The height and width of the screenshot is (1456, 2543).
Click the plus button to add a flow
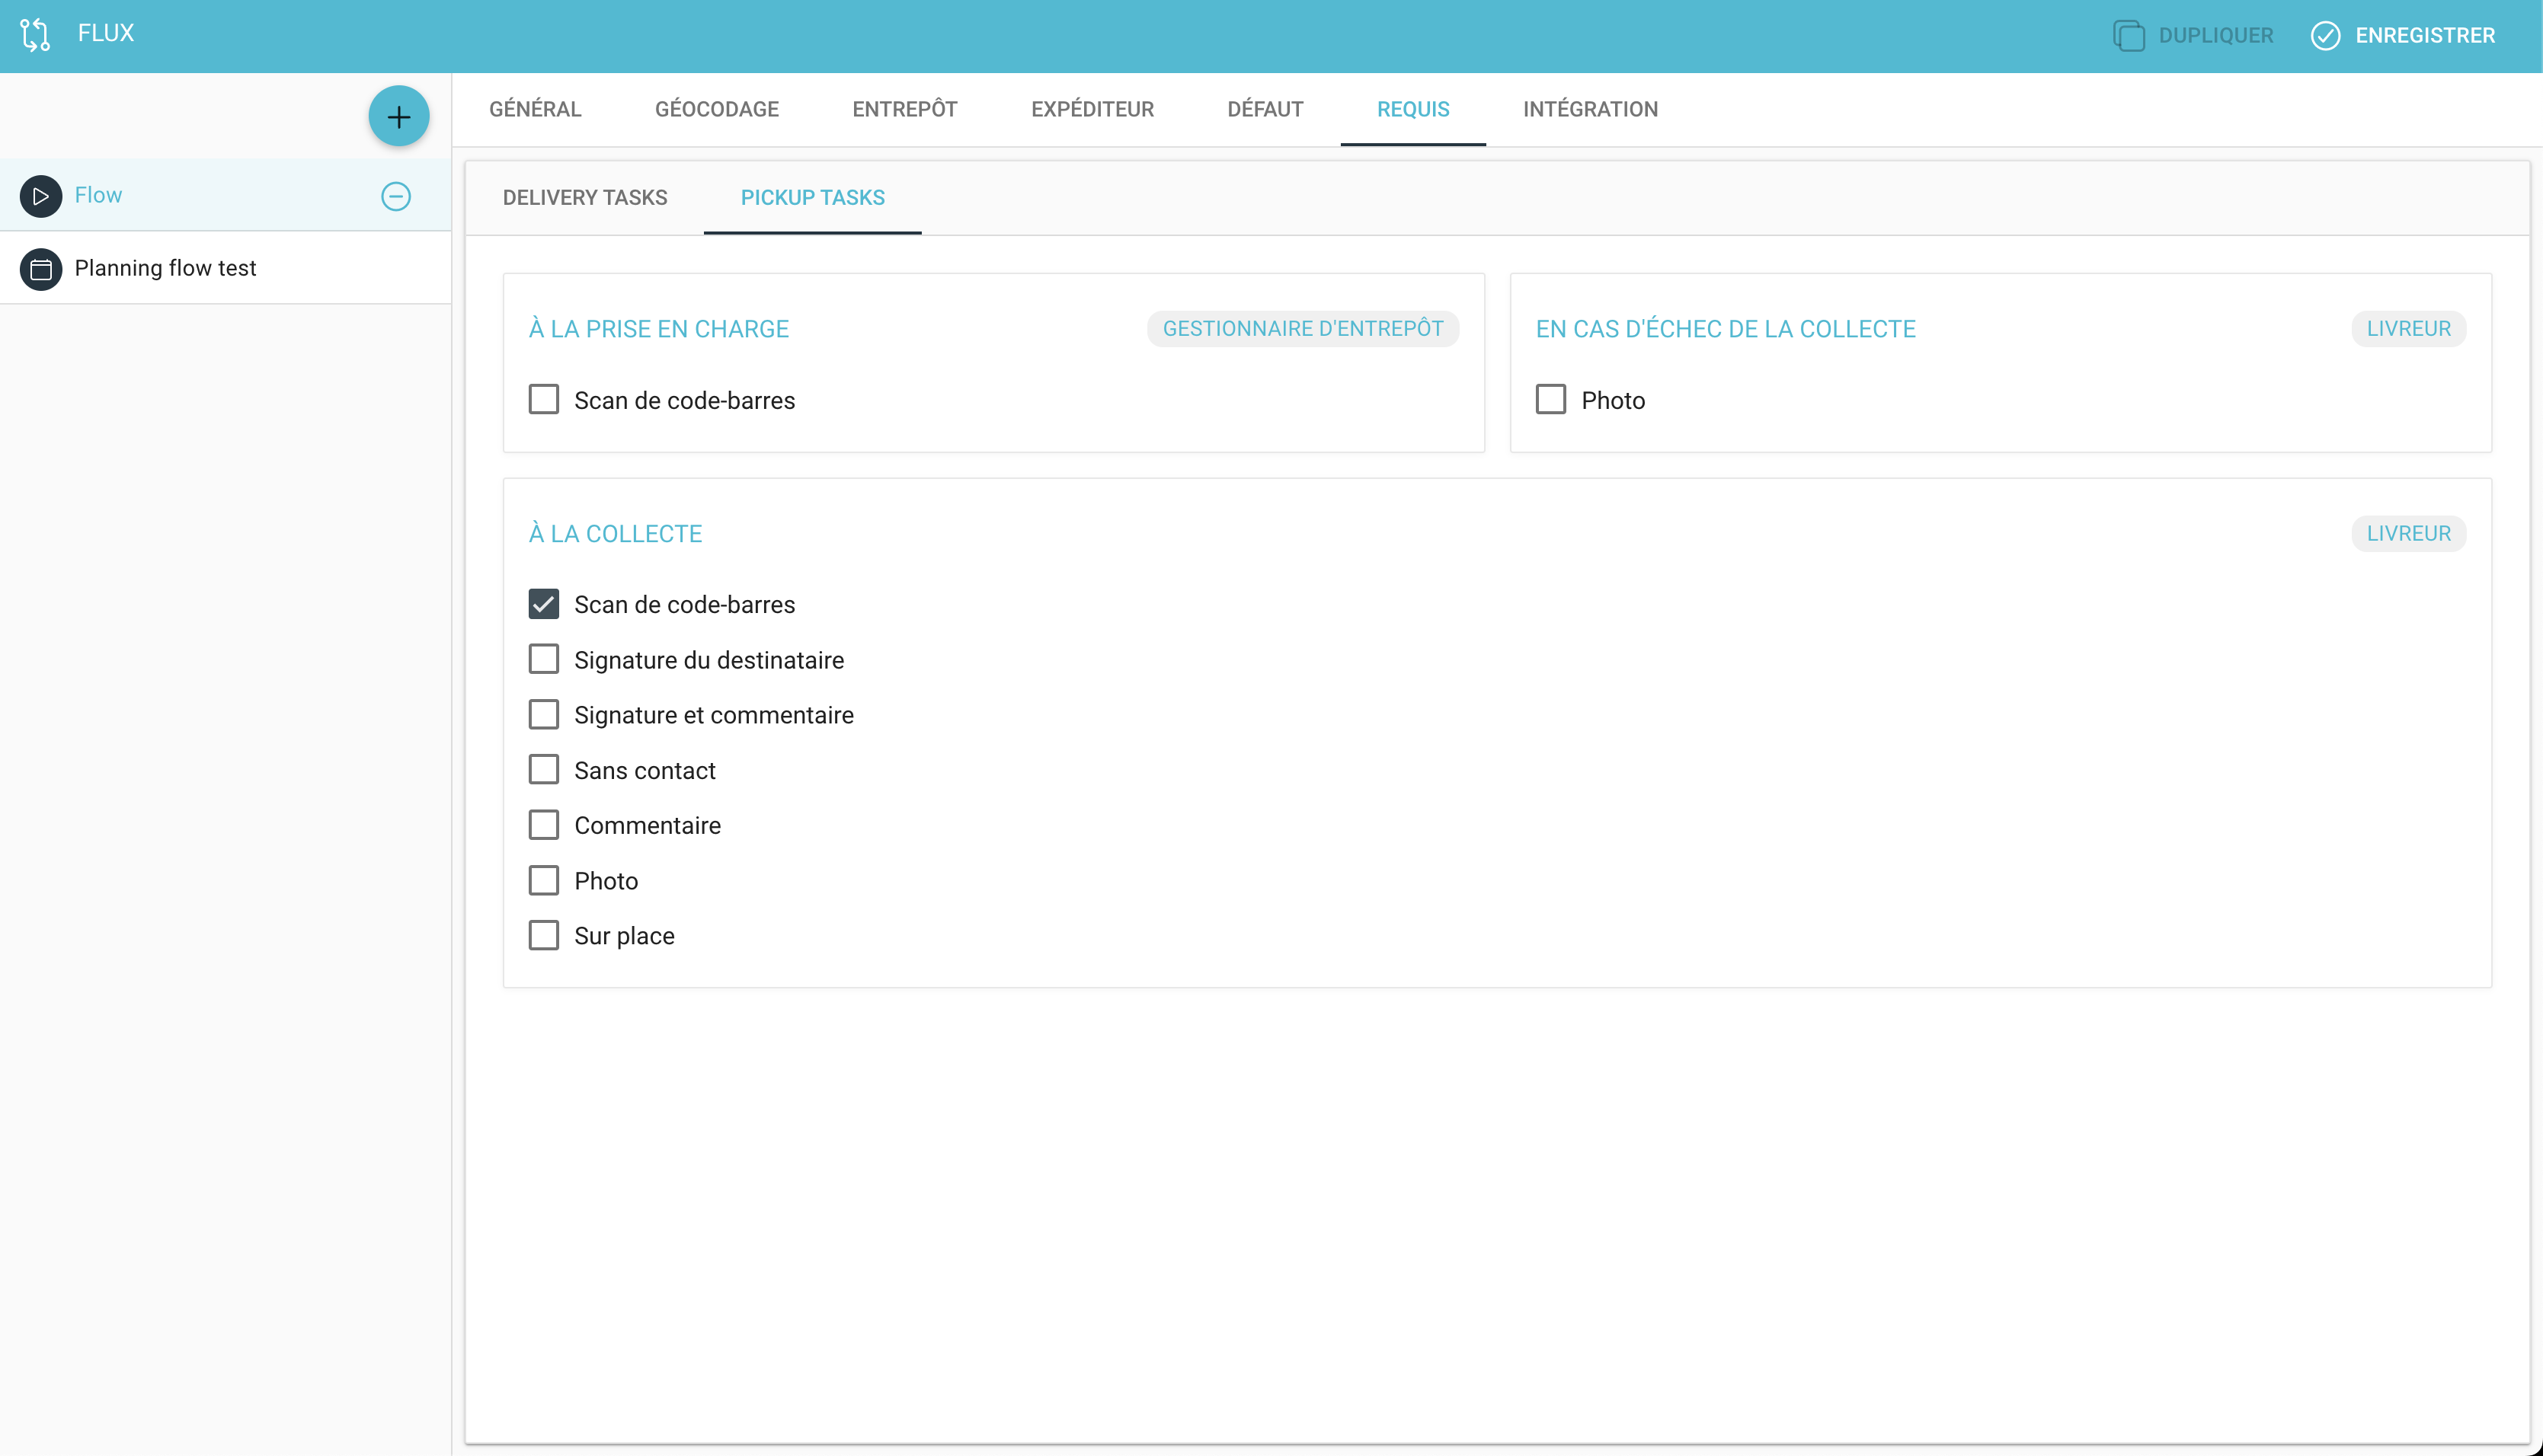(x=398, y=117)
